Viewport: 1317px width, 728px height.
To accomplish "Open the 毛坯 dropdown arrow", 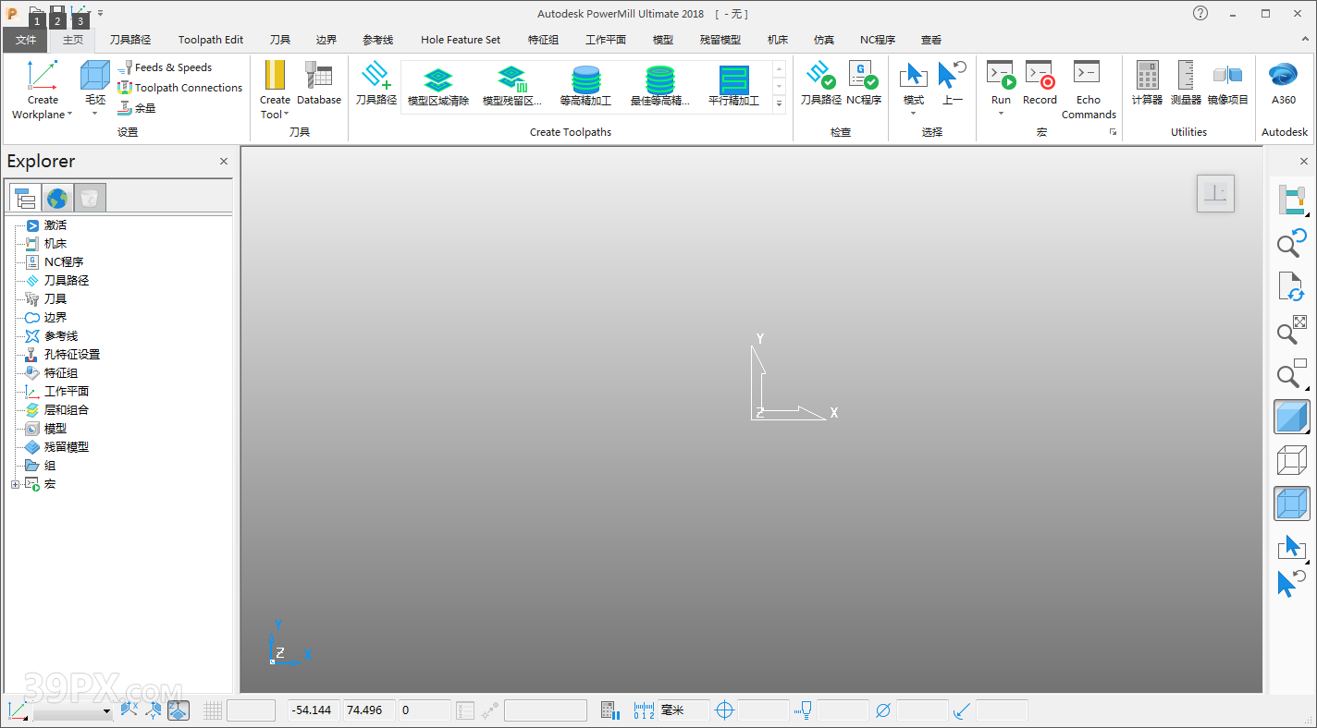I will click(95, 114).
